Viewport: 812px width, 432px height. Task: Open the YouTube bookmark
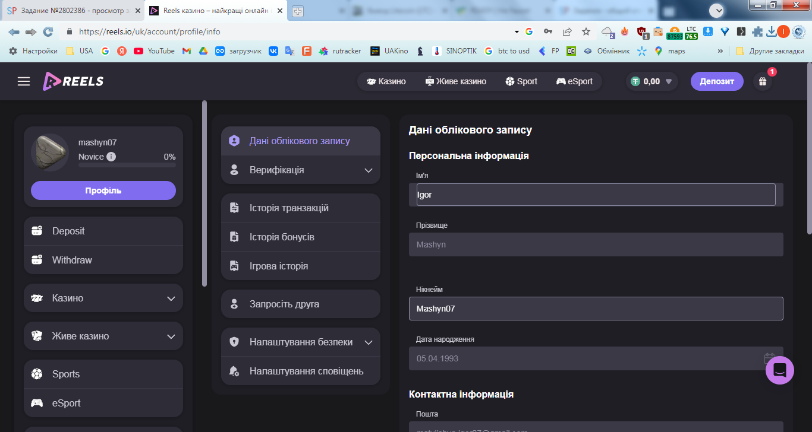[155, 51]
